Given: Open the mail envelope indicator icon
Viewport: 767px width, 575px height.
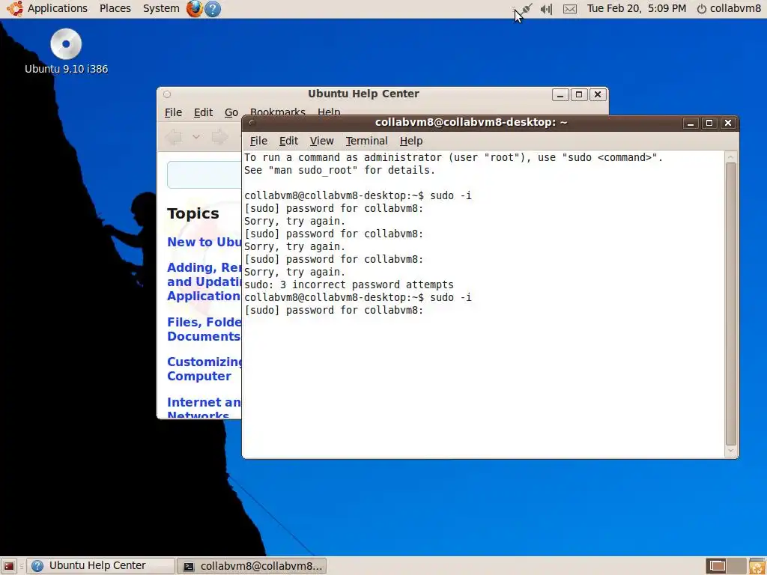Looking at the screenshot, I should (570, 9).
